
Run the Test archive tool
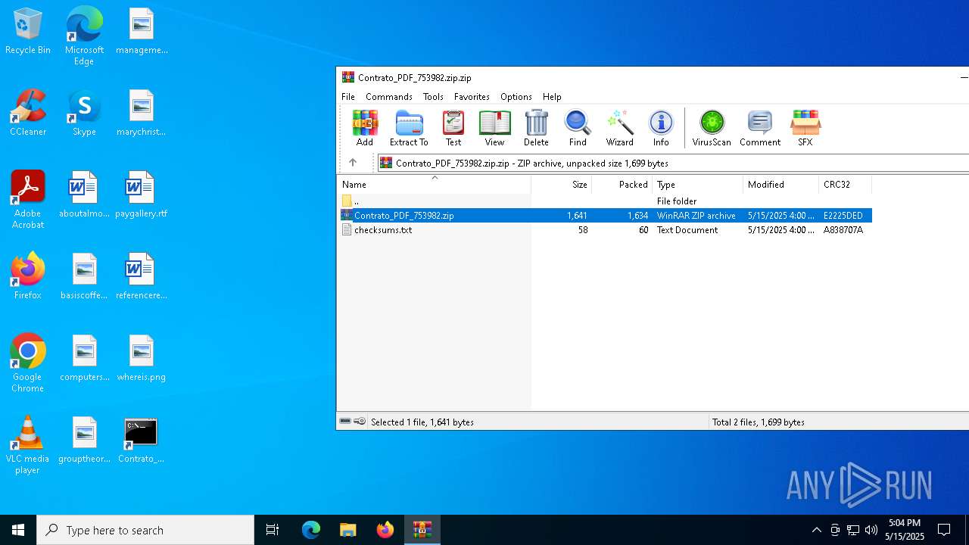[x=453, y=128]
